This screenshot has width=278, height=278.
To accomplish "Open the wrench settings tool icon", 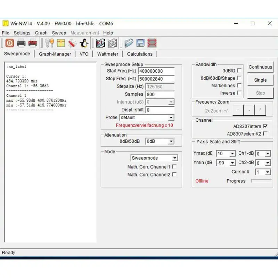I will [49, 43].
